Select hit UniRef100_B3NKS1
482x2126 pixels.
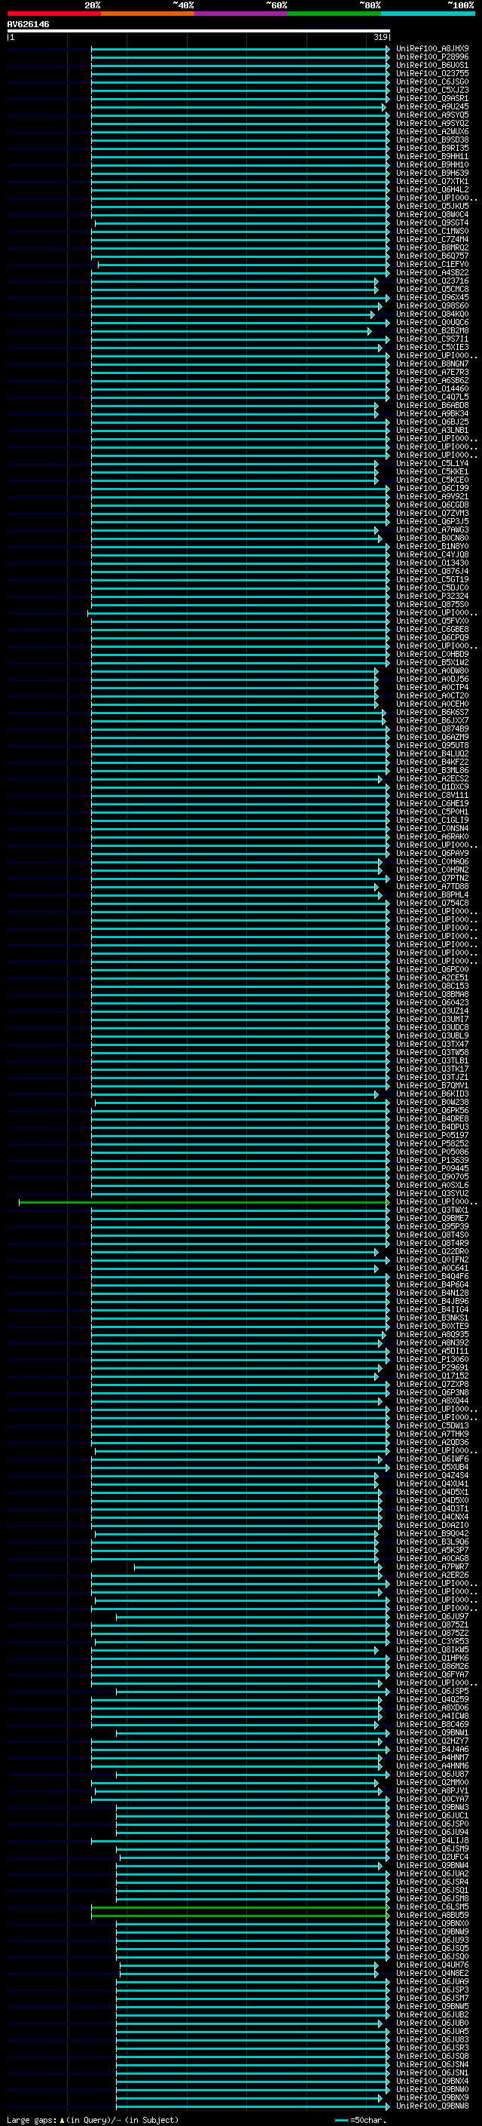432,1318
